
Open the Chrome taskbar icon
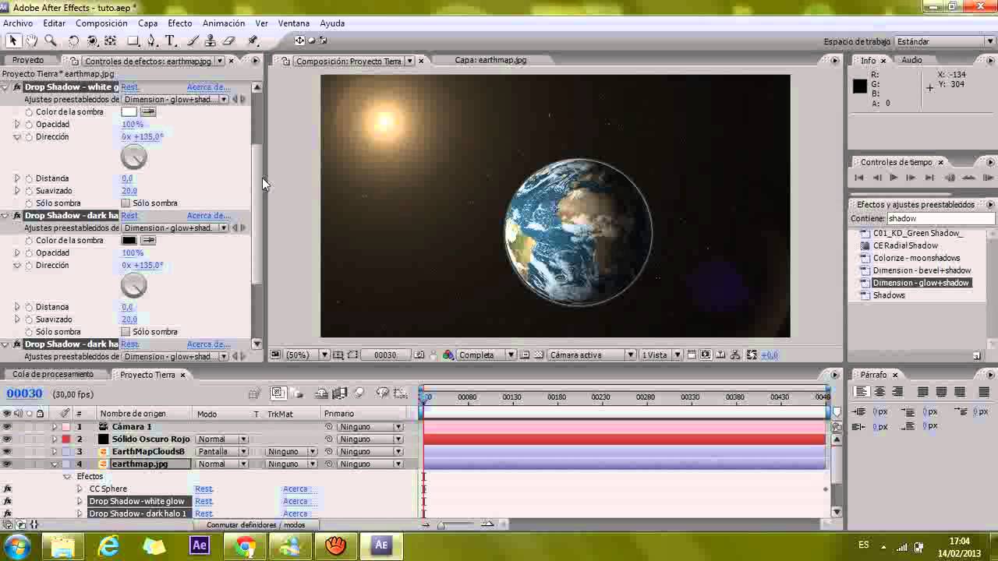click(246, 545)
